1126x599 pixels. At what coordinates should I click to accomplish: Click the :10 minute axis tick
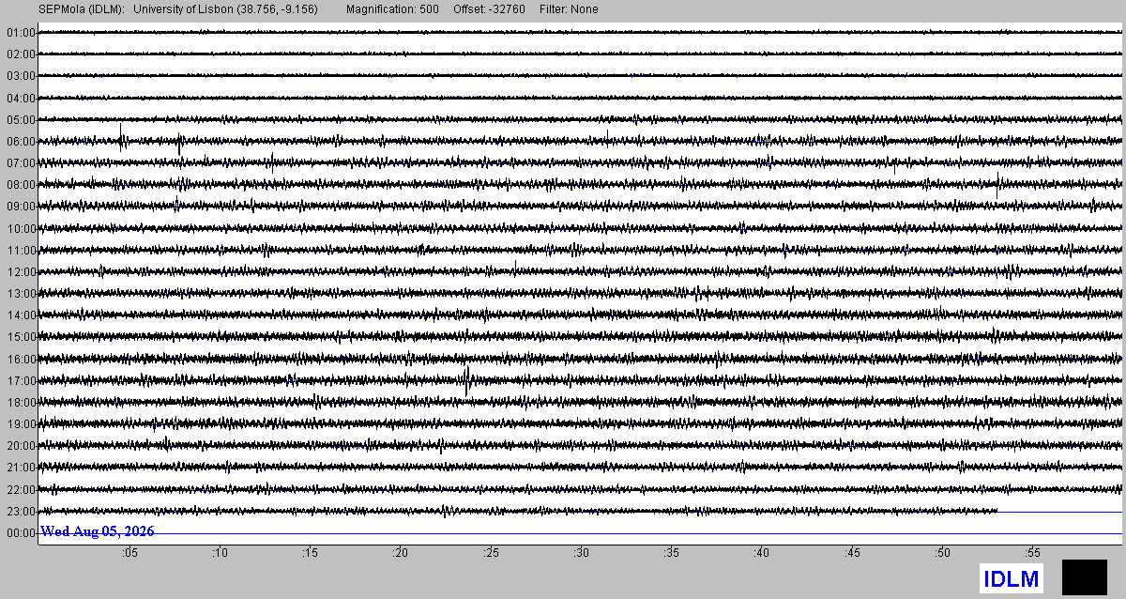point(220,553)
